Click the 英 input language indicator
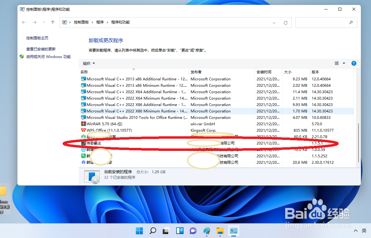 [364, 231]
